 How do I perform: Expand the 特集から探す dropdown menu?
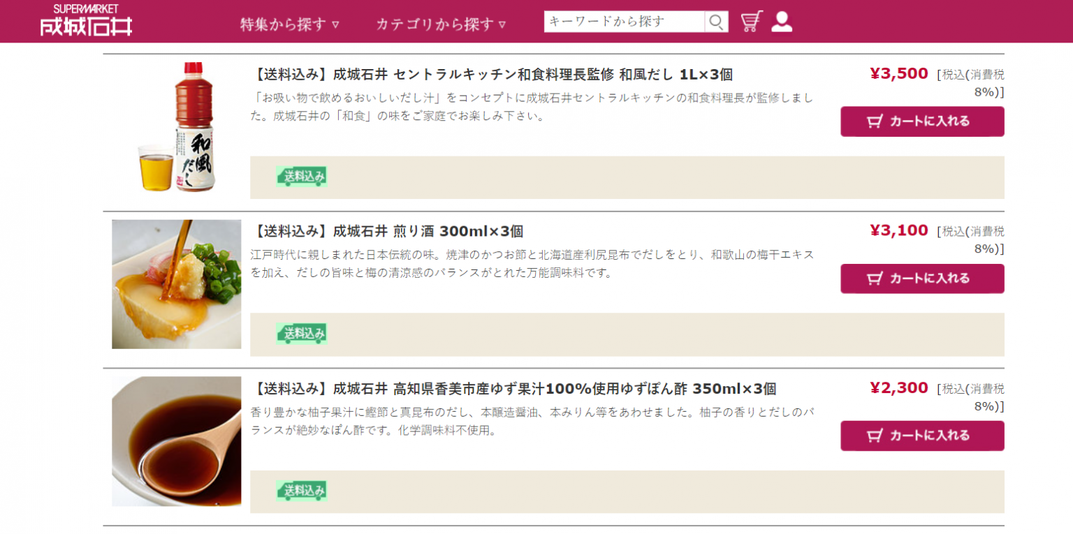pos(290,24)
